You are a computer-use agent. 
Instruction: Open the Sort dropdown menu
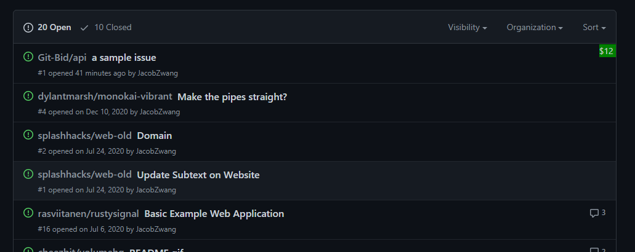pyautogui.click(x=594, y=28)
